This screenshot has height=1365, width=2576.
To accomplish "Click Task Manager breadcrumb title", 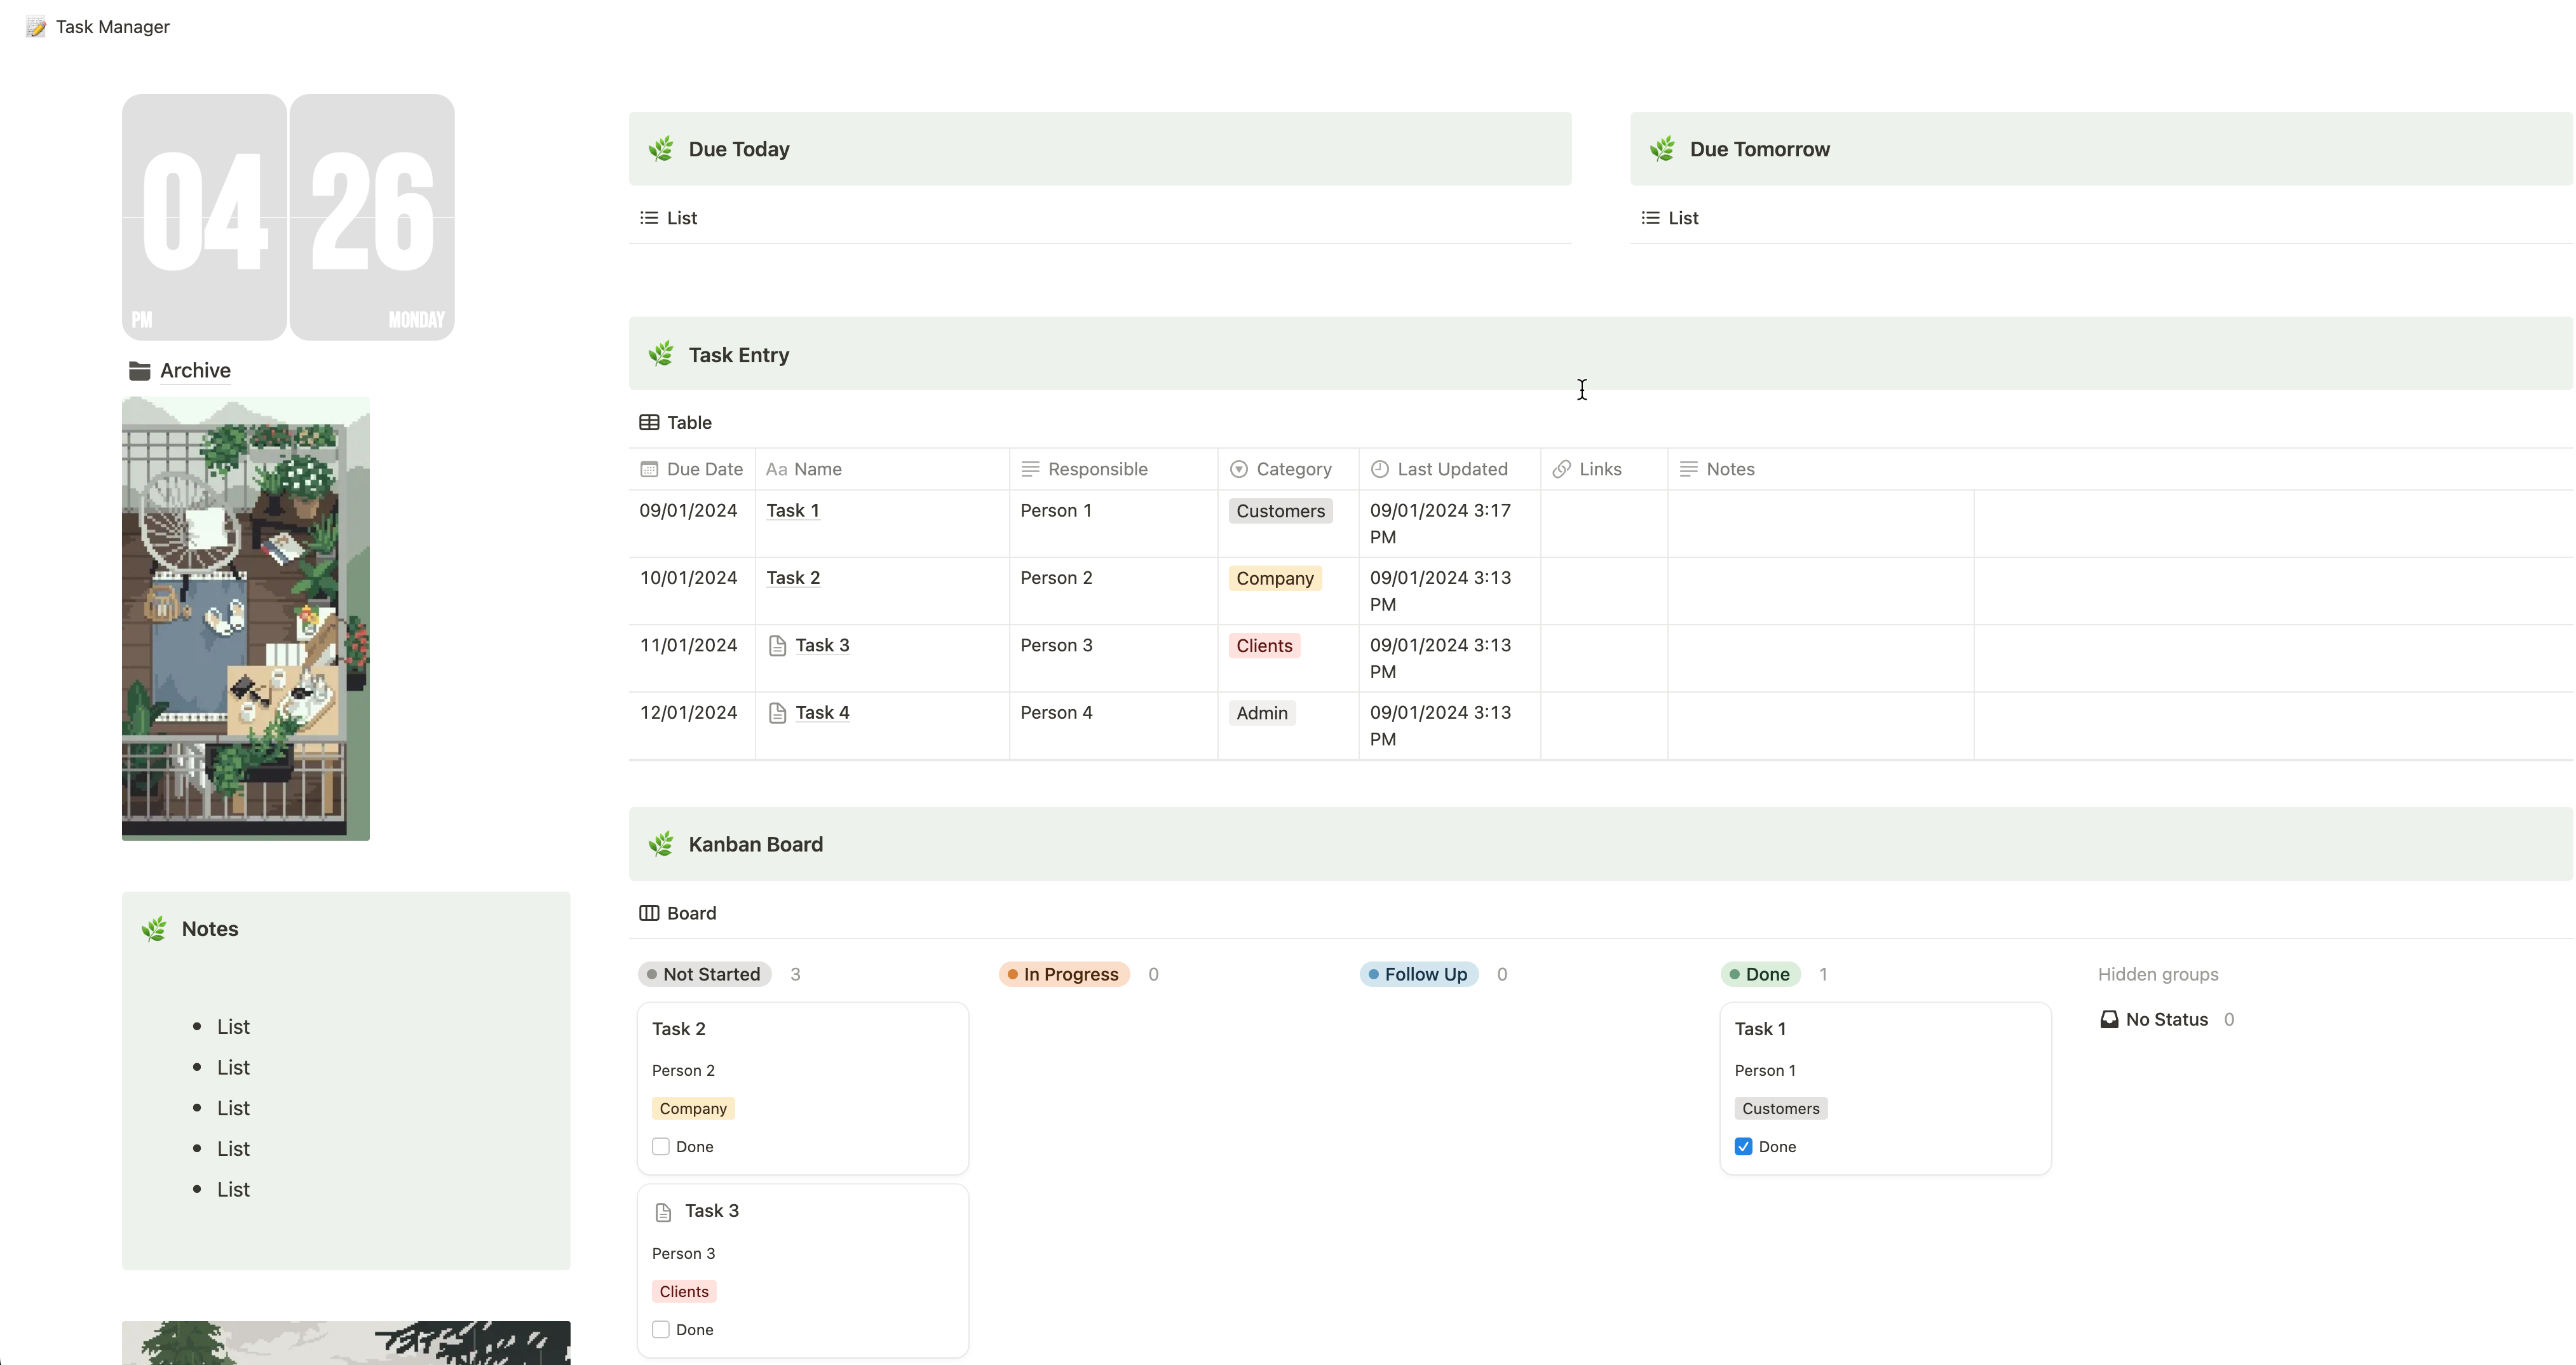I will coord(113,27).
